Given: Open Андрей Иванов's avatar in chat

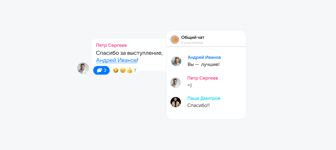Looking at the screenshot, I should [176, 61].
